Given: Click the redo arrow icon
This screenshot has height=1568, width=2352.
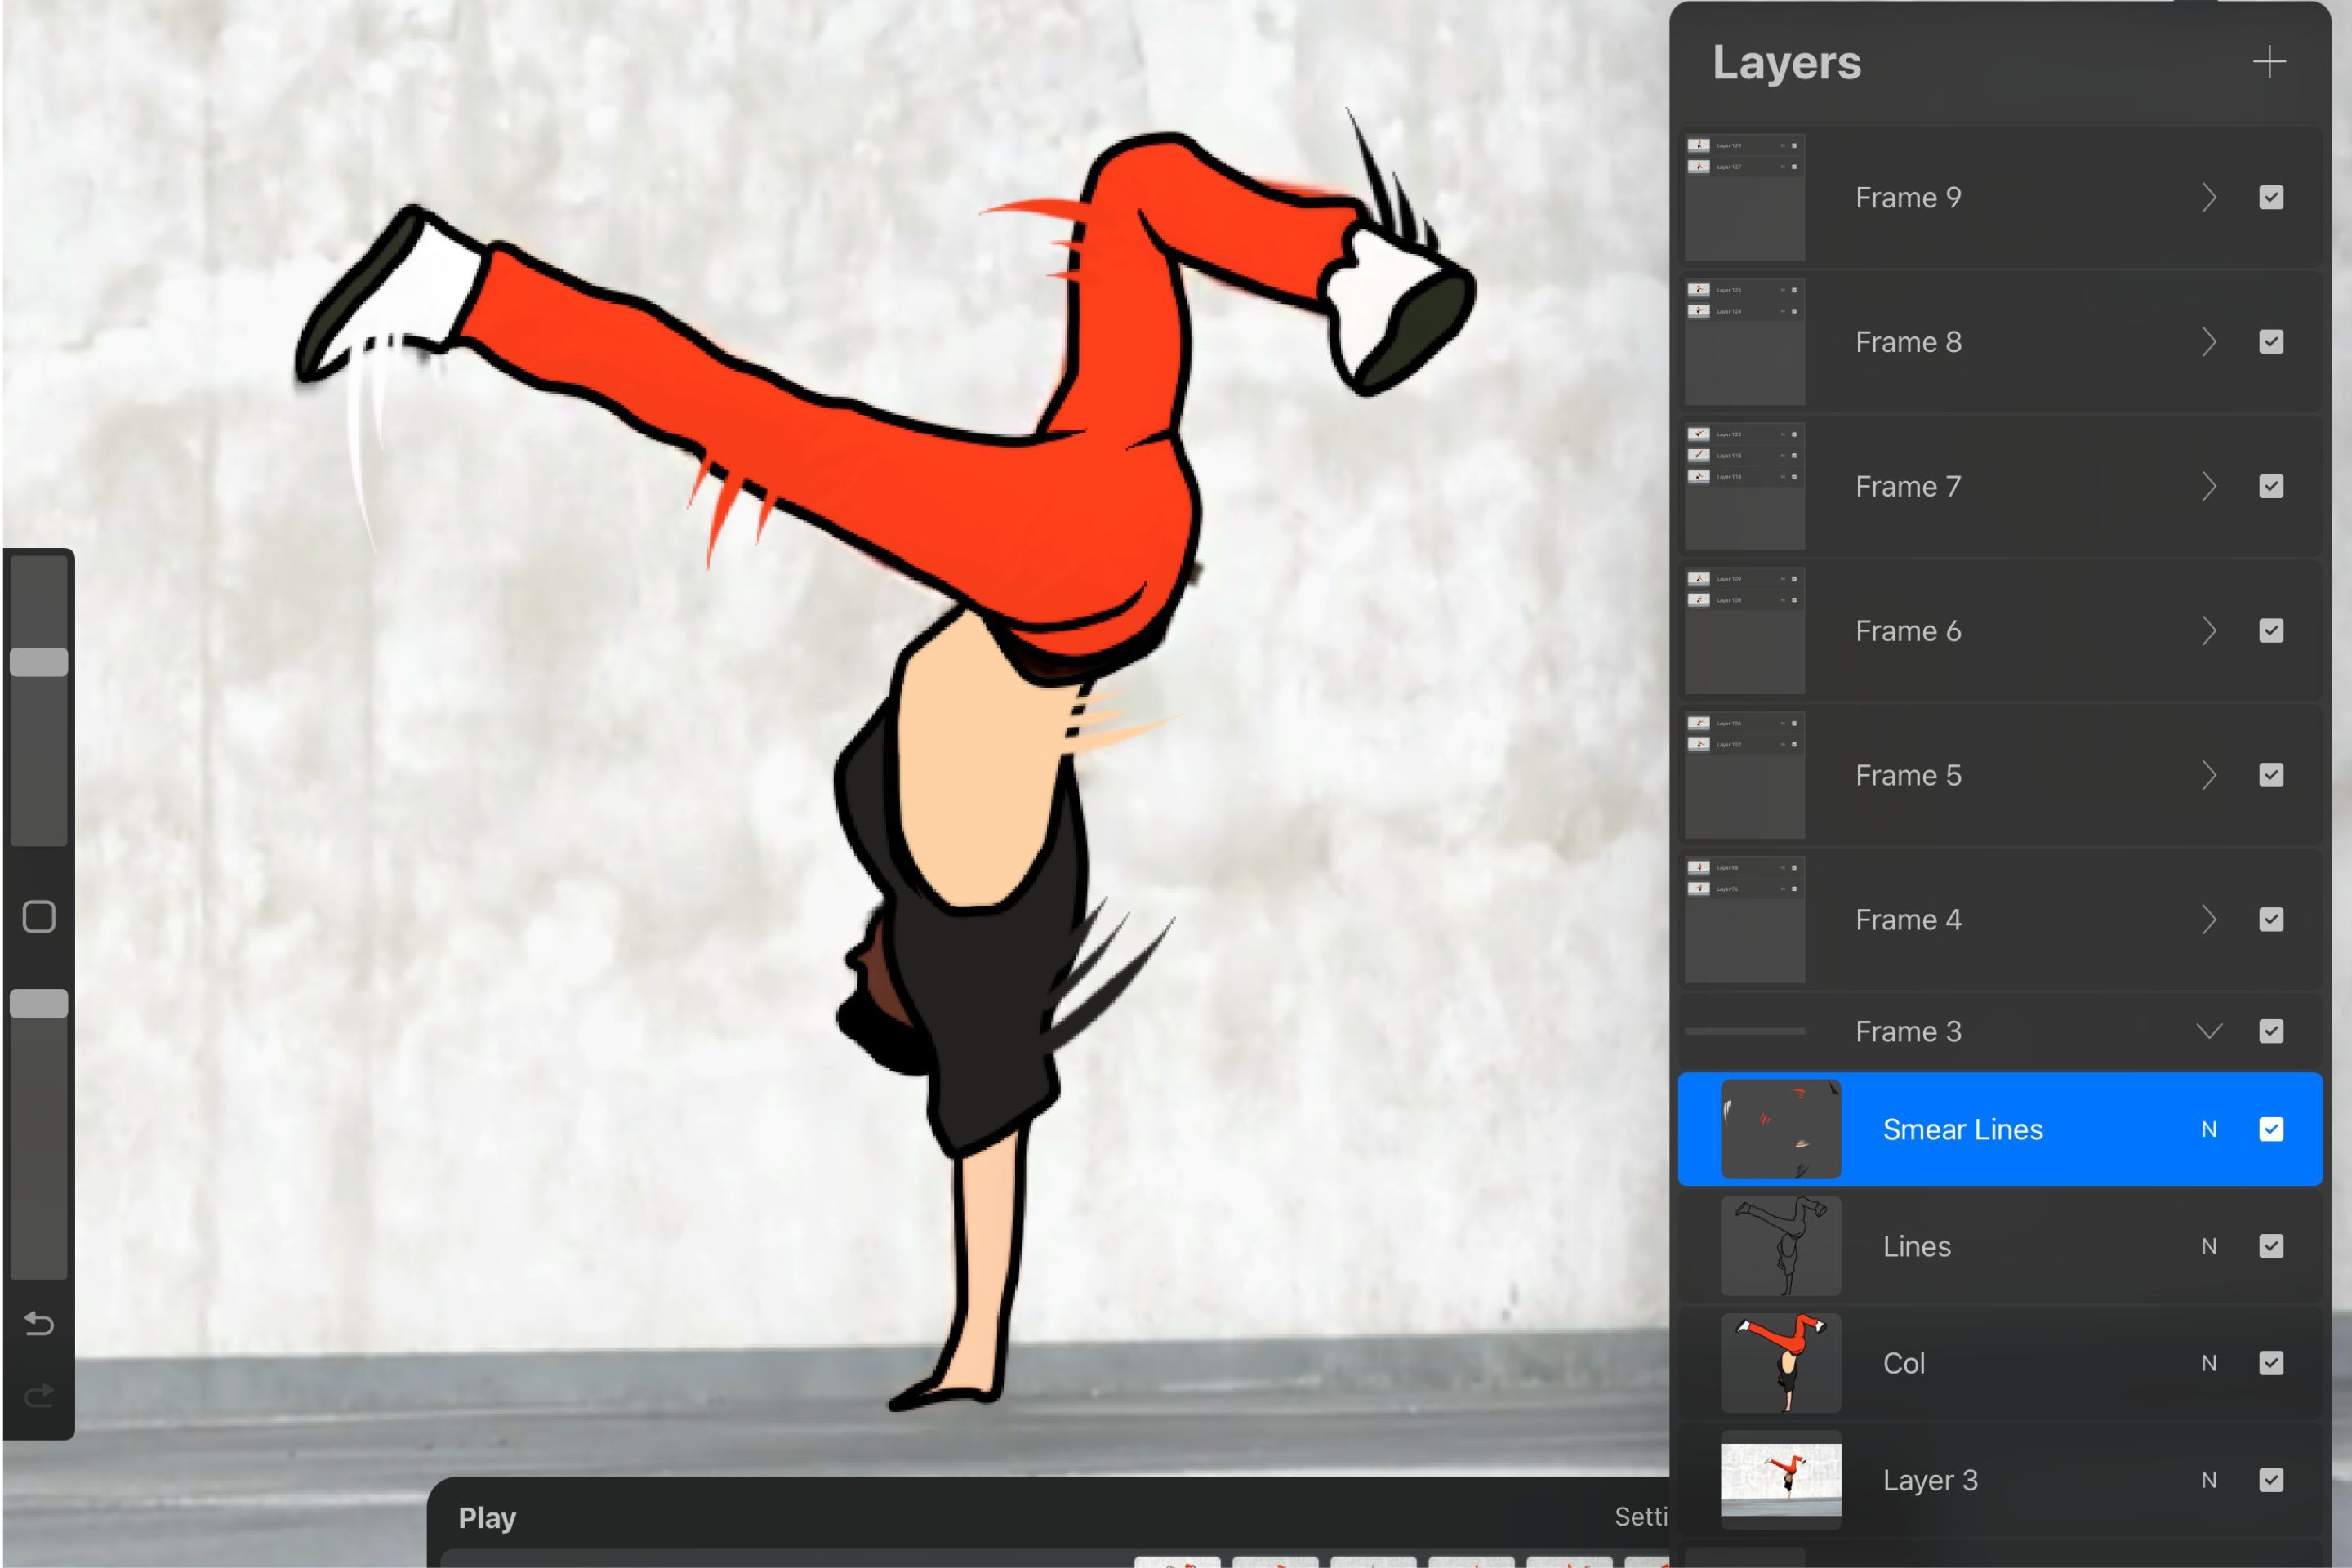Looking at the screenshot, I should pos(39,1396).
